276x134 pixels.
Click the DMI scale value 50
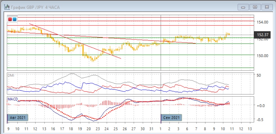(259, 75)
